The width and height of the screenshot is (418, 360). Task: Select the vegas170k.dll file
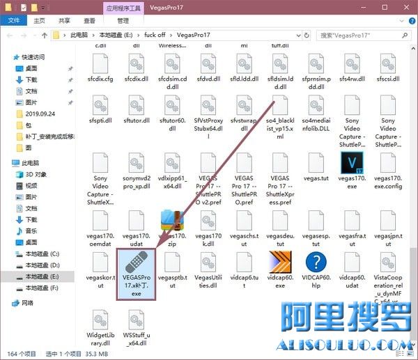[x=208, y=228]
